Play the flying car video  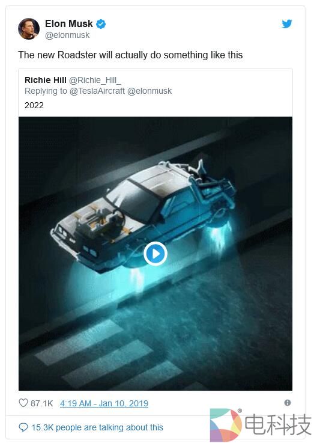click(x=155, y=254)
